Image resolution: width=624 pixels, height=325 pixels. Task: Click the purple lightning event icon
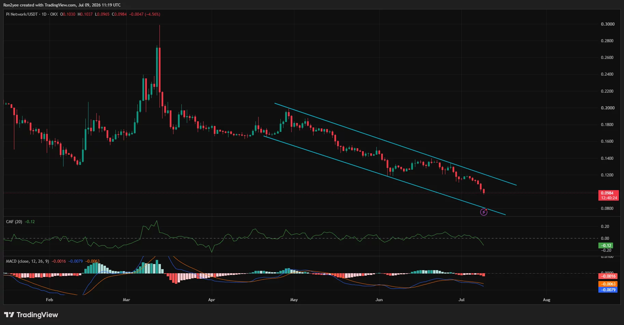[x=484, y=212]
